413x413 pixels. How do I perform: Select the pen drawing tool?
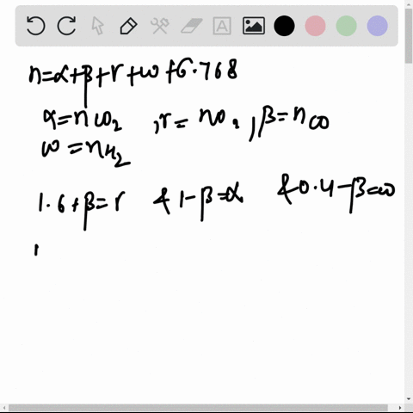click(128, 26)
